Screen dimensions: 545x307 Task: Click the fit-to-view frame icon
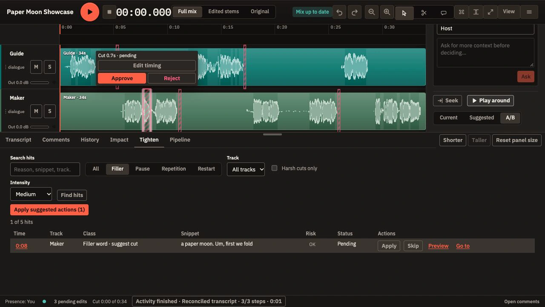click(x=461, y=12)
